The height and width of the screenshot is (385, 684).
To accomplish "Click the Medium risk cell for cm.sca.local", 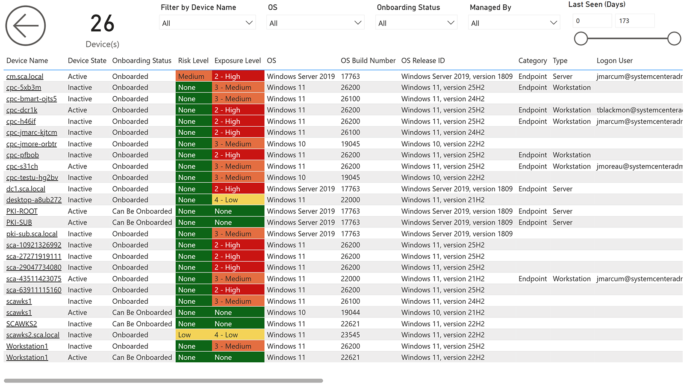I will [194, 76].
